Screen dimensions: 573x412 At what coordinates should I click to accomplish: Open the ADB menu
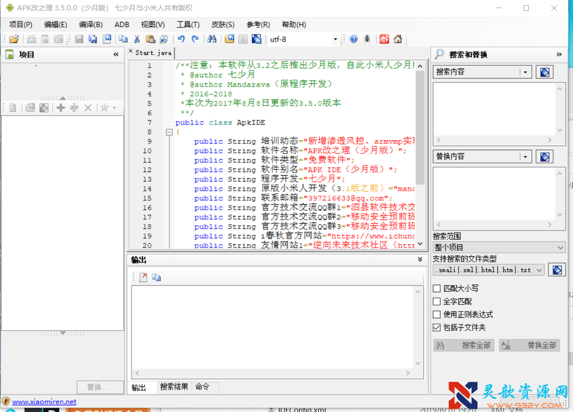point(122,25)
